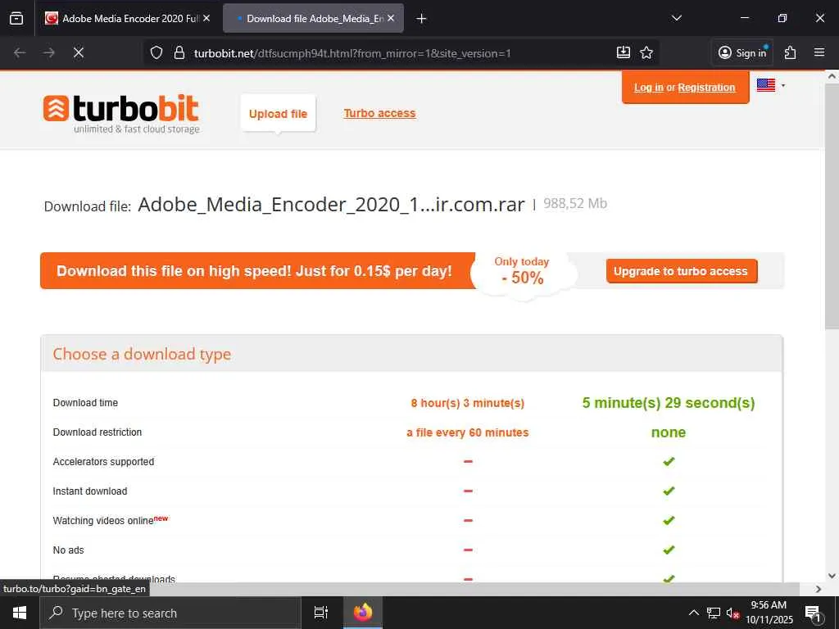Click the Download restriction row label
839x629 pixels.
pyautogui.click(x=98, y=432)
